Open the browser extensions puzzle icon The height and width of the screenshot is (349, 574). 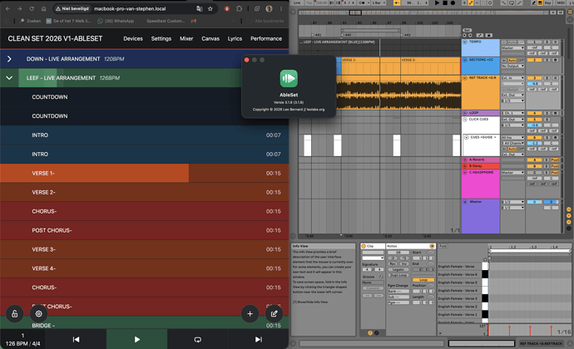pos(239,8)
